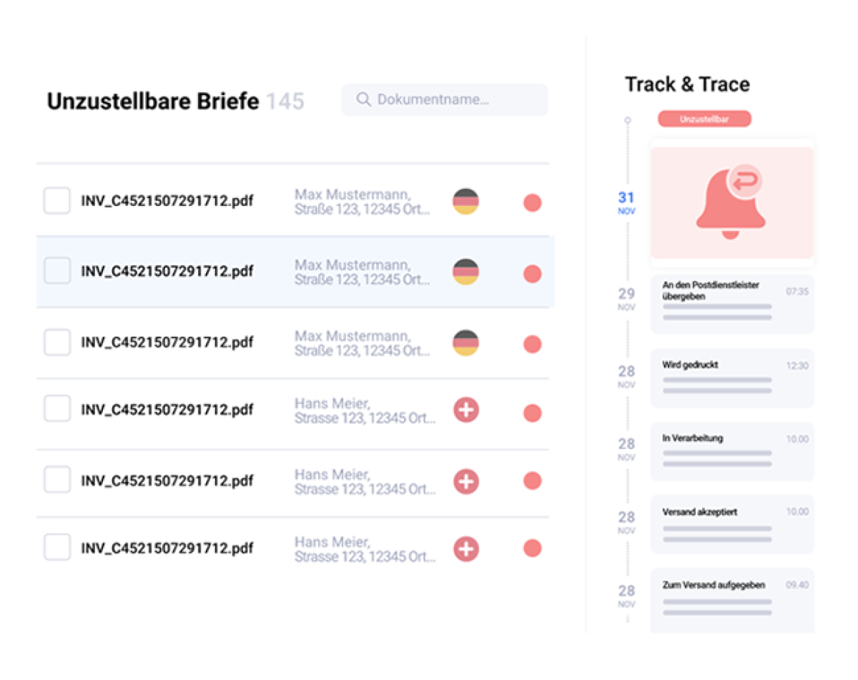The width and height of the screenshot is (858, 680).
Task: Click the Unzustellbar status badge
Action: 704,119
